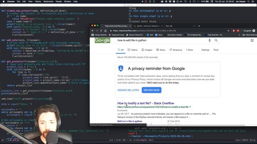Stop page loading with the X button
257x144 pixels.
(101, 31)
